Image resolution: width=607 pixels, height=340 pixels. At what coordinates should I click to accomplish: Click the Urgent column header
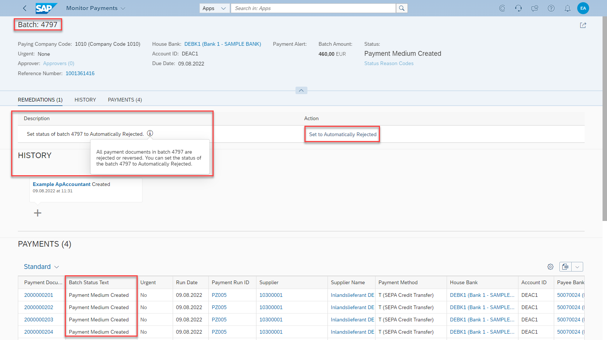coord(155,282)
